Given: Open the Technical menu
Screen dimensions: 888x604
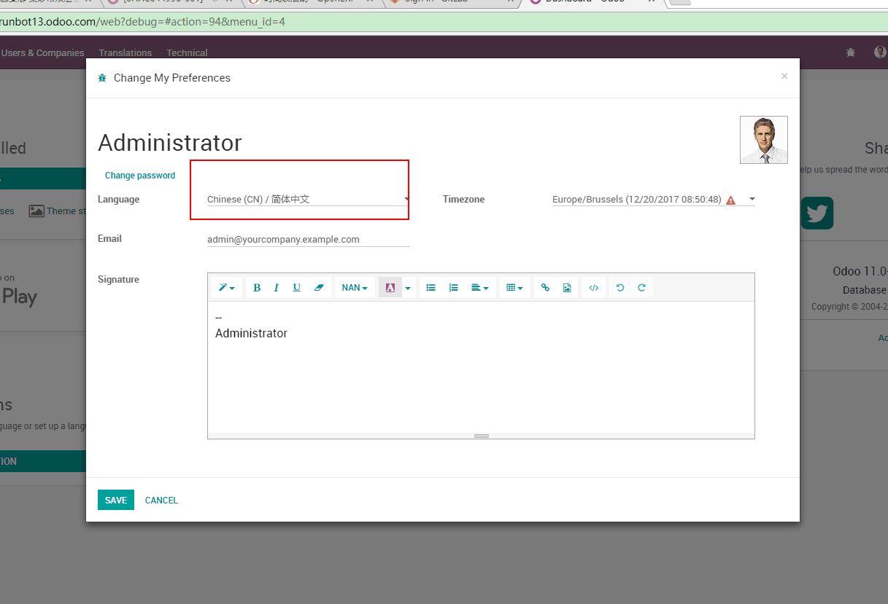Looking at the screenshot, I should [187, 52].
